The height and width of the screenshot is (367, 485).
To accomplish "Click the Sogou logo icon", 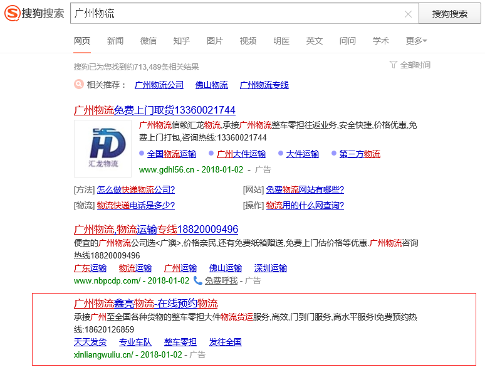I will tap(13, 13).
